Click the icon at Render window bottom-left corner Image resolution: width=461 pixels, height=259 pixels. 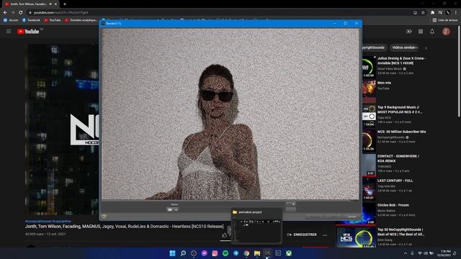pos(104,217)
